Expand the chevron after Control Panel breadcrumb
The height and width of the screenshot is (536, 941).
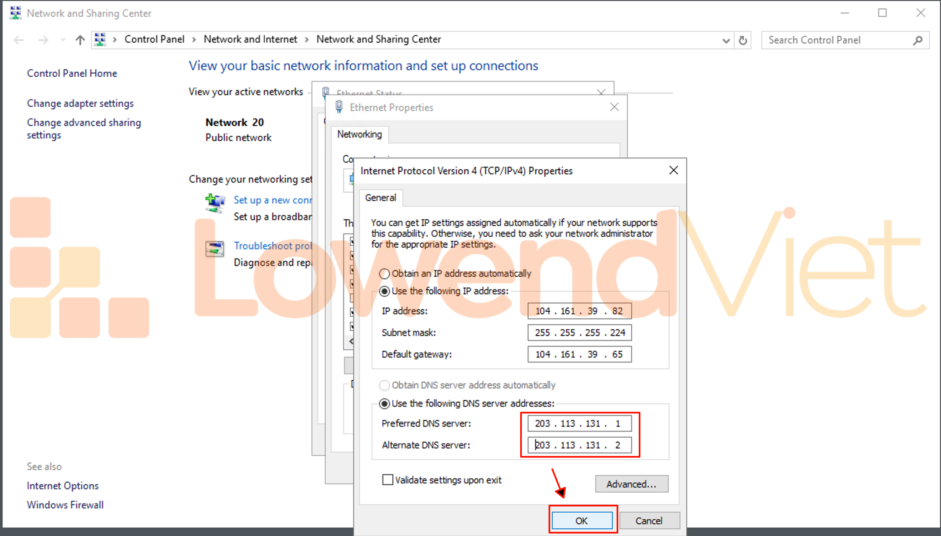[x=194, y=40]
